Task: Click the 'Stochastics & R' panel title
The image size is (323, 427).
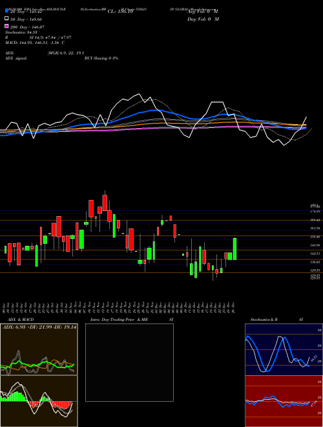Action: (264, 320)
